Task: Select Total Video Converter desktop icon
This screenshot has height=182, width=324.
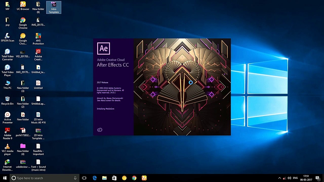Action: click(7, 55)
